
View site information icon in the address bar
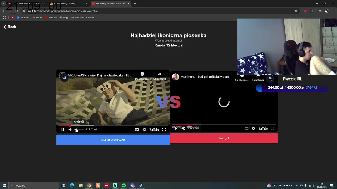pos(24,11)
